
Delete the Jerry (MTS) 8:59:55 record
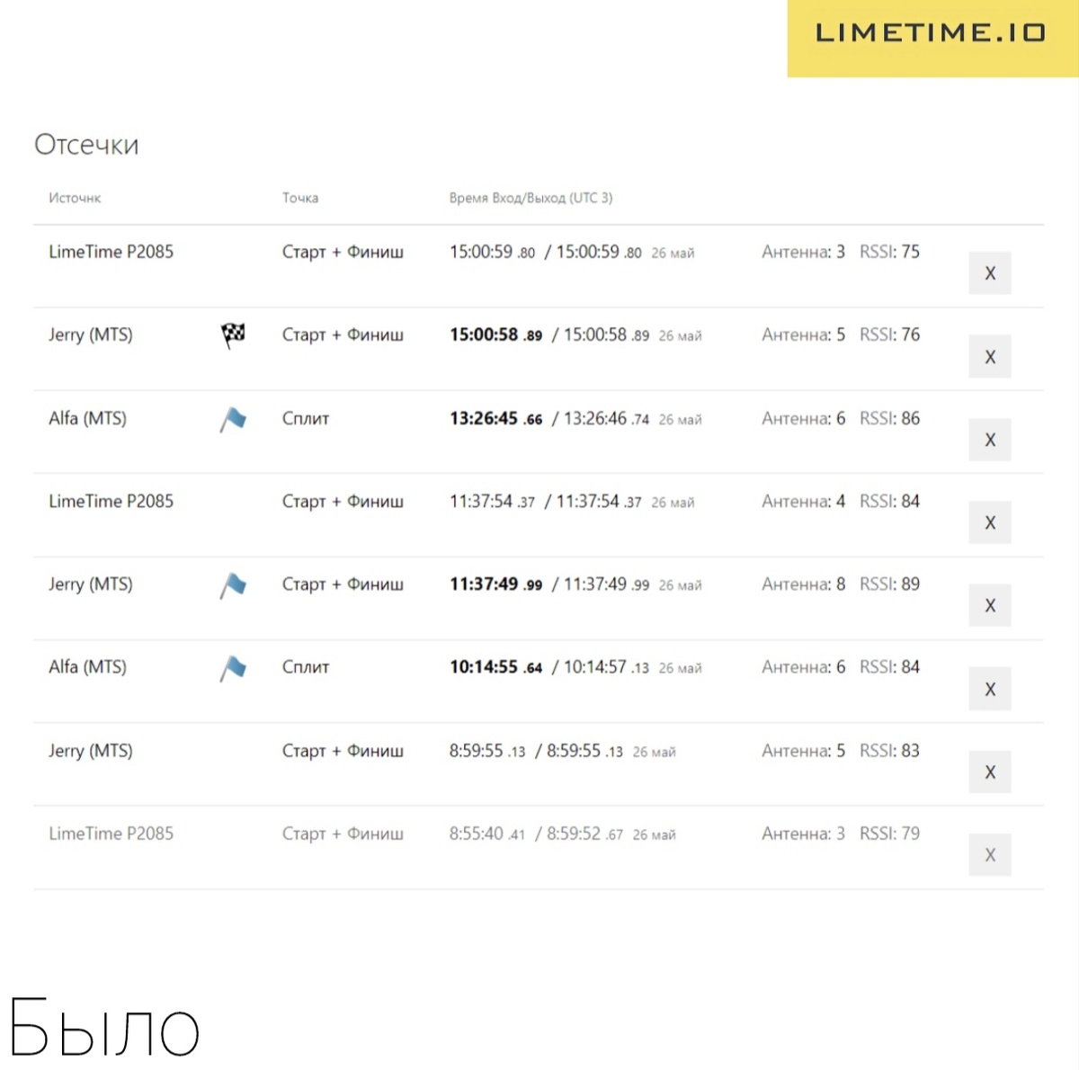coord(989,771)
